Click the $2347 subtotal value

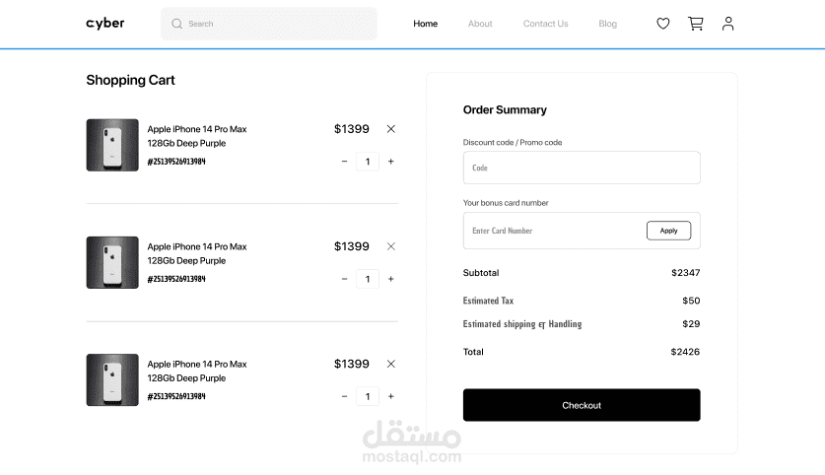tap(686, 272)
